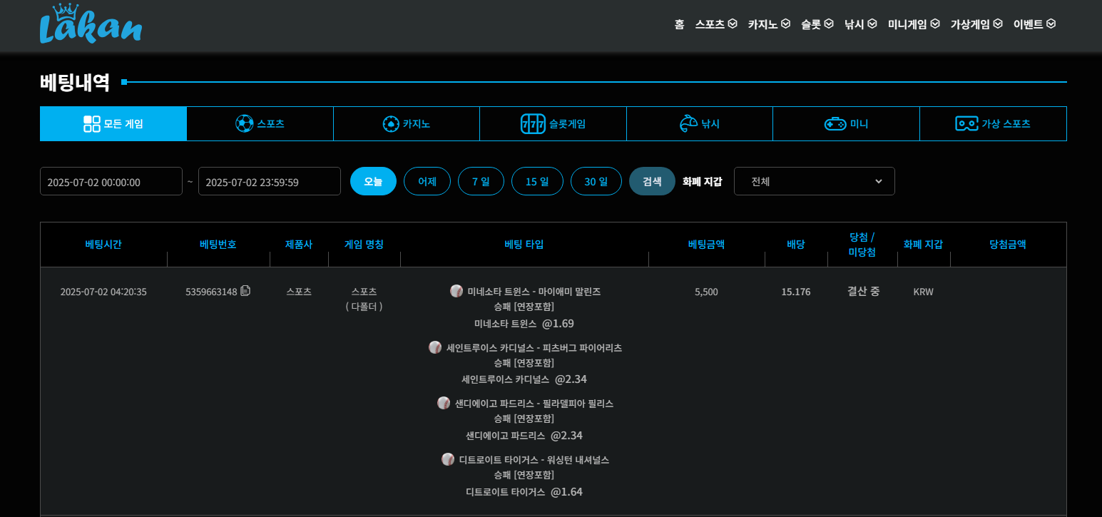Click baseball icon beside 미네소타 트윈스 match
Image resolution: width=1102 pixels, height=517 pixels.
click(456, 291)
